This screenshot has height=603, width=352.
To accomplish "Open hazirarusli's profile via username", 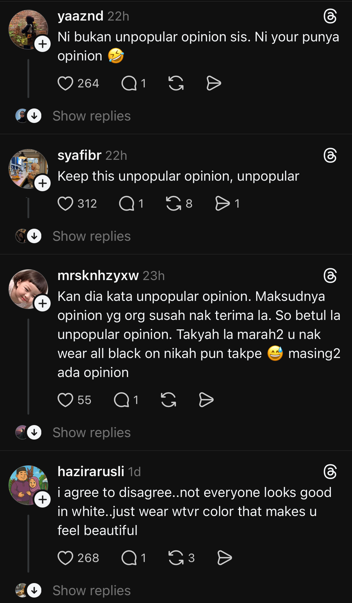I will [91, 471].
